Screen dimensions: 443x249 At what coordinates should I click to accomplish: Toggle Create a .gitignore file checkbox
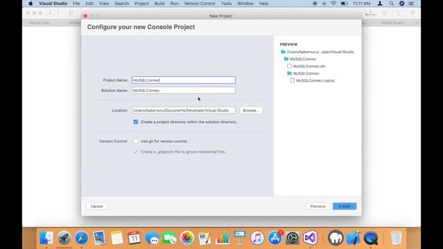tap(136, 152)
